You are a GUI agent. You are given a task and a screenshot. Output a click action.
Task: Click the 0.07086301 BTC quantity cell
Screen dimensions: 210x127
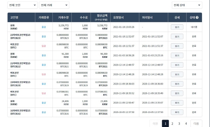[x=63, y=93]
